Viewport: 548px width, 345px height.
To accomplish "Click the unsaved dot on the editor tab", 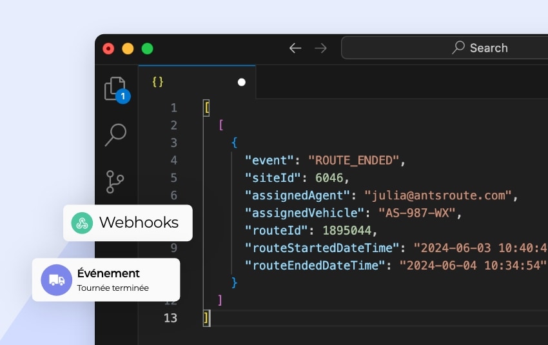I will click(x=242, y=82).
